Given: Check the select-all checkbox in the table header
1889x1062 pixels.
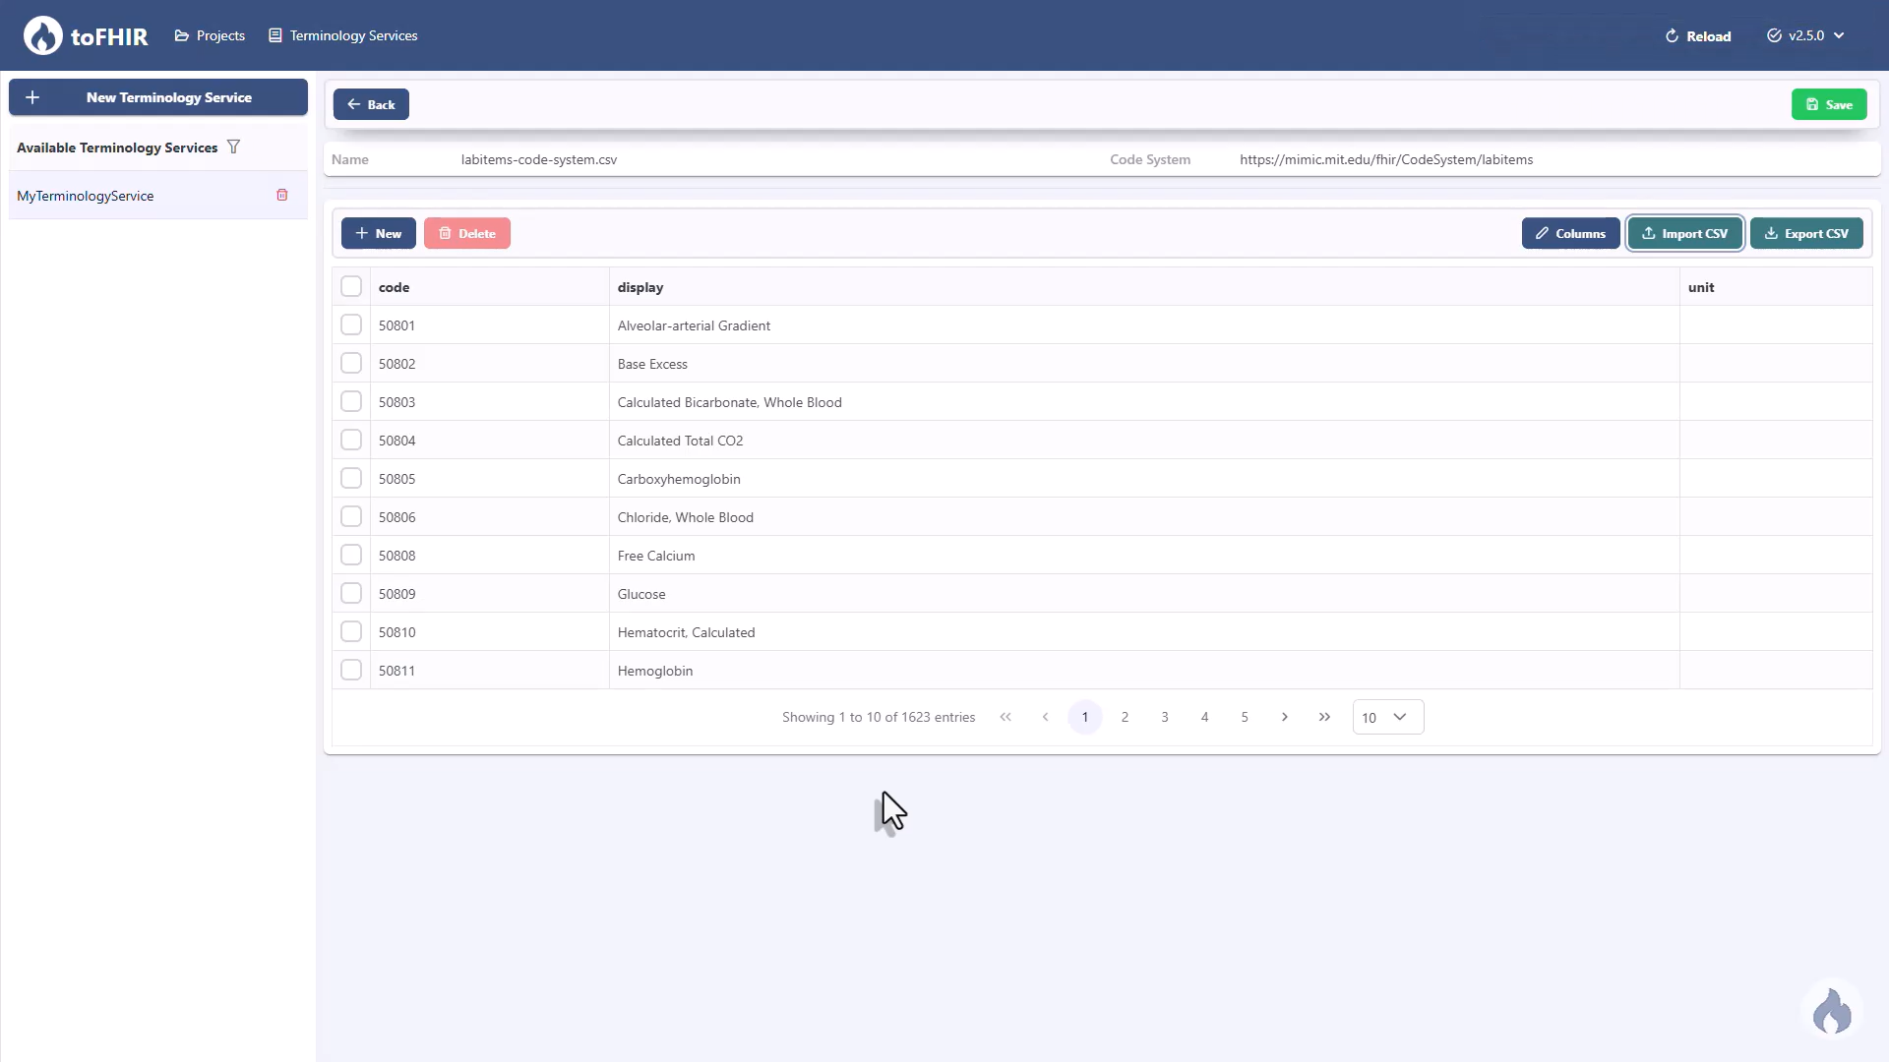Looking at the screenshot, I should 351,286.
